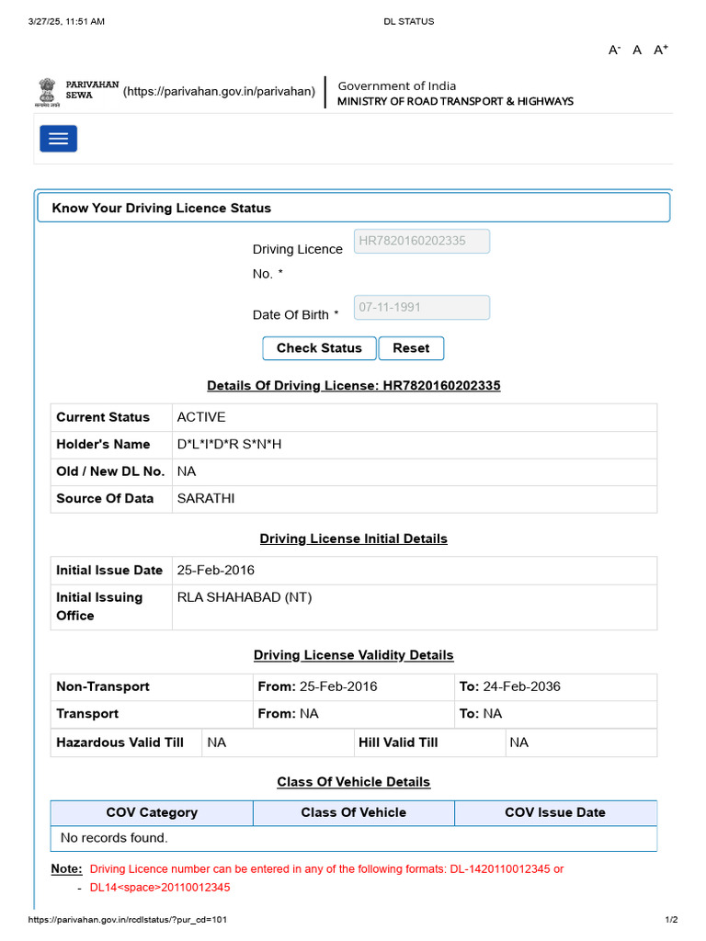Image resolution: width=706 pixels, height=941 pixels.
Task: Click the Date Of Birth field
Action: point(421,307)
